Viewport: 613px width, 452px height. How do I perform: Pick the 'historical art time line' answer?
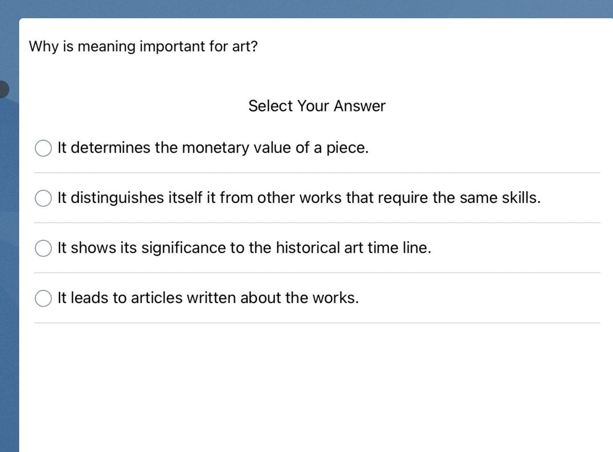pyautogui.click(x=43, y=248)
